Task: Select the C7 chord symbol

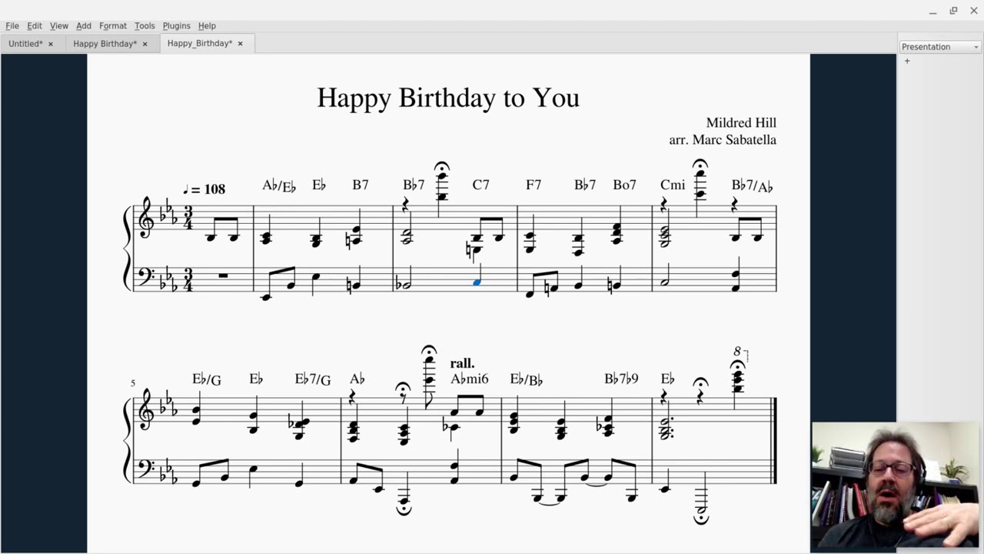Action: tap(480, 185)
